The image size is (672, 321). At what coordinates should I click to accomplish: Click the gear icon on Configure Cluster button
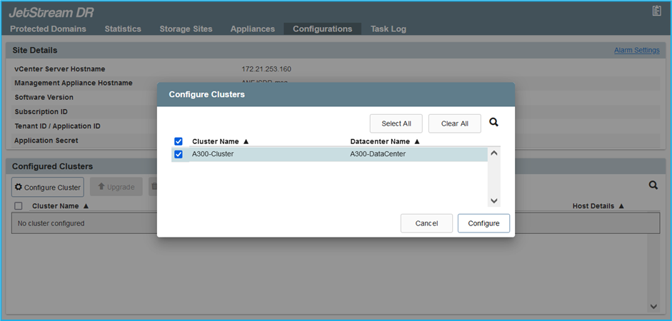19,187
